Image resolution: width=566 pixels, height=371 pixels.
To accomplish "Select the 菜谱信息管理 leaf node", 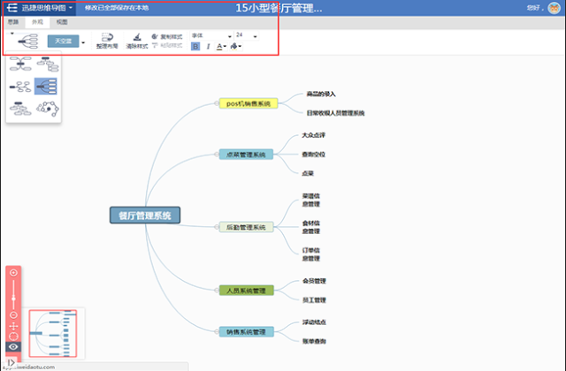I will tap(310, 201).
